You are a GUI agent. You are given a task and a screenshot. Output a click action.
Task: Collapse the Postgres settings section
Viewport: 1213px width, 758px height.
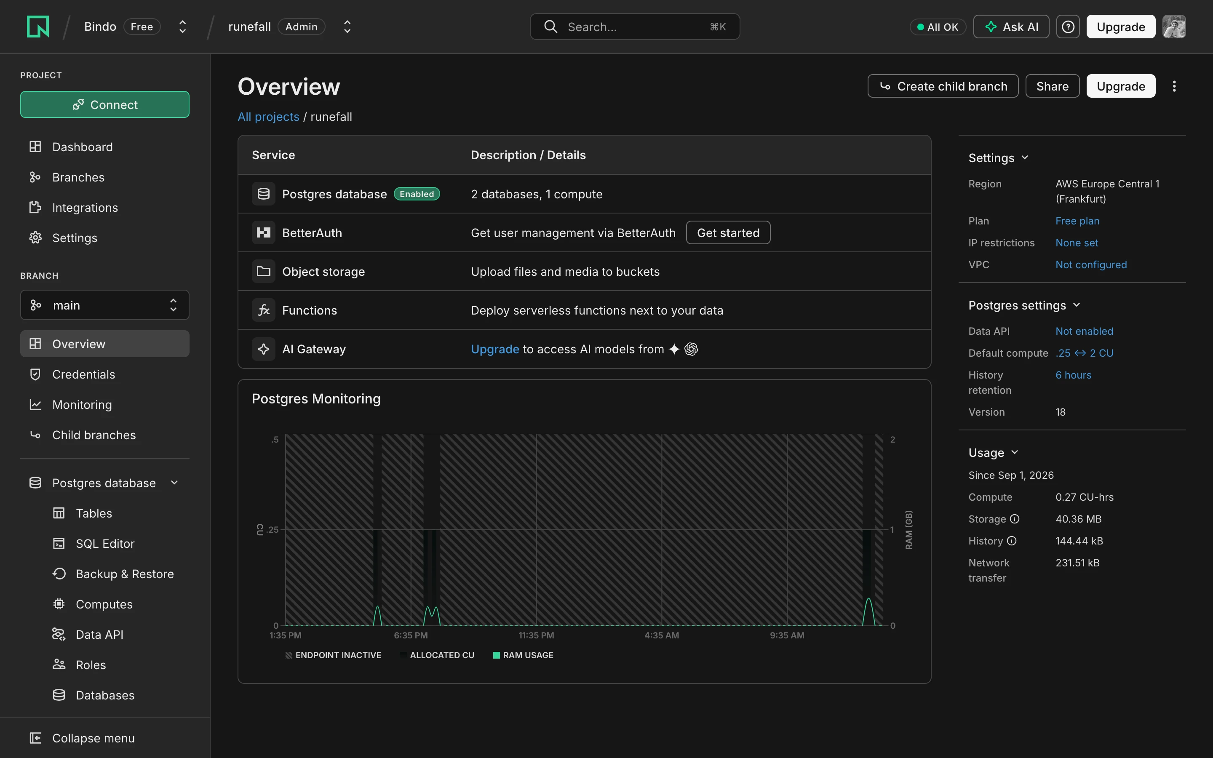pyautogui.click(x=1076, y=305)
